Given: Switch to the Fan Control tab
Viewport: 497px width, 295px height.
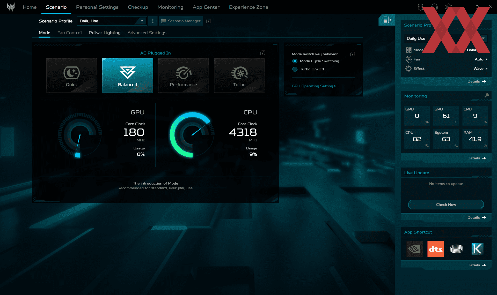Looking at the screenshot, I should pyautogui.click(x=69, y=33).
